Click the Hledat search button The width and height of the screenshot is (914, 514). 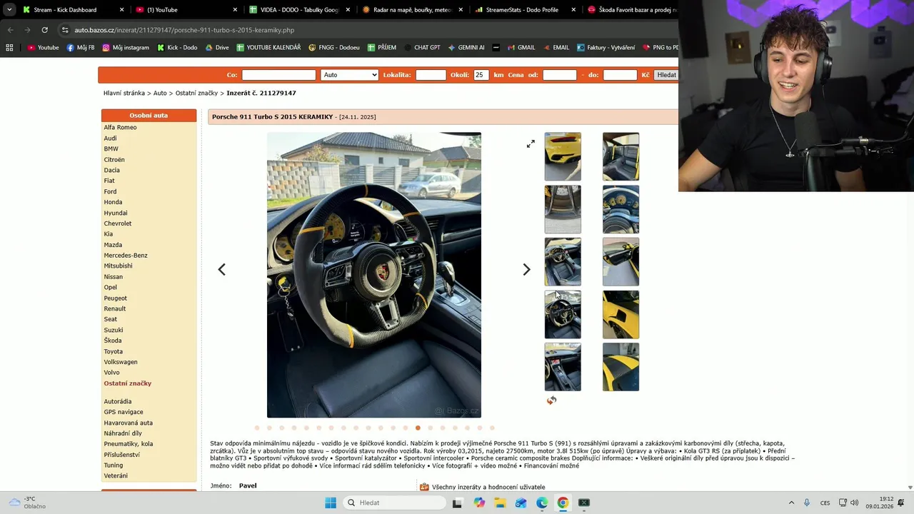click(x=666, y=75)
